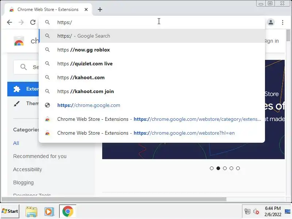Select the second (active) carousel dot

coord(218,168)
